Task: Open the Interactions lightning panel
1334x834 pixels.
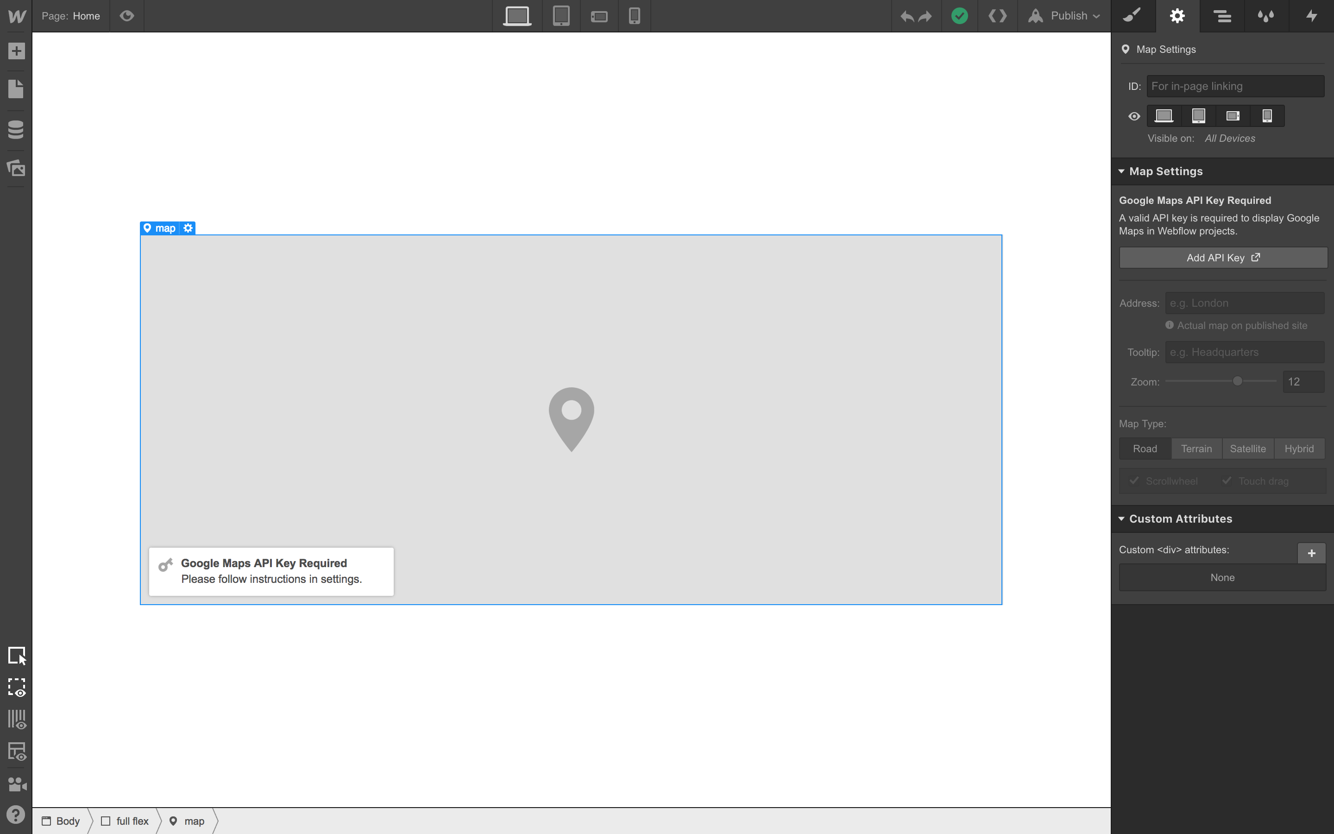Action: [1311, 16]
